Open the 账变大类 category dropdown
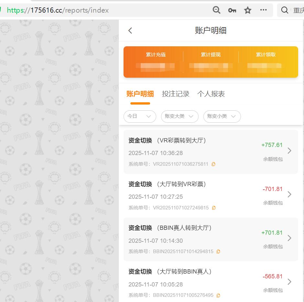This screenshot has height=302, width=304. (x=179, y=117)
